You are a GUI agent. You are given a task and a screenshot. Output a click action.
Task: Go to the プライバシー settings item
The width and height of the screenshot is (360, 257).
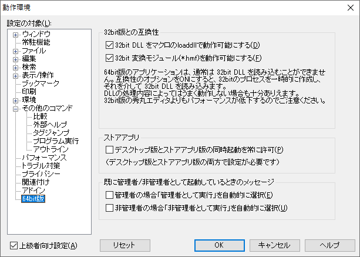coord(42,175)
